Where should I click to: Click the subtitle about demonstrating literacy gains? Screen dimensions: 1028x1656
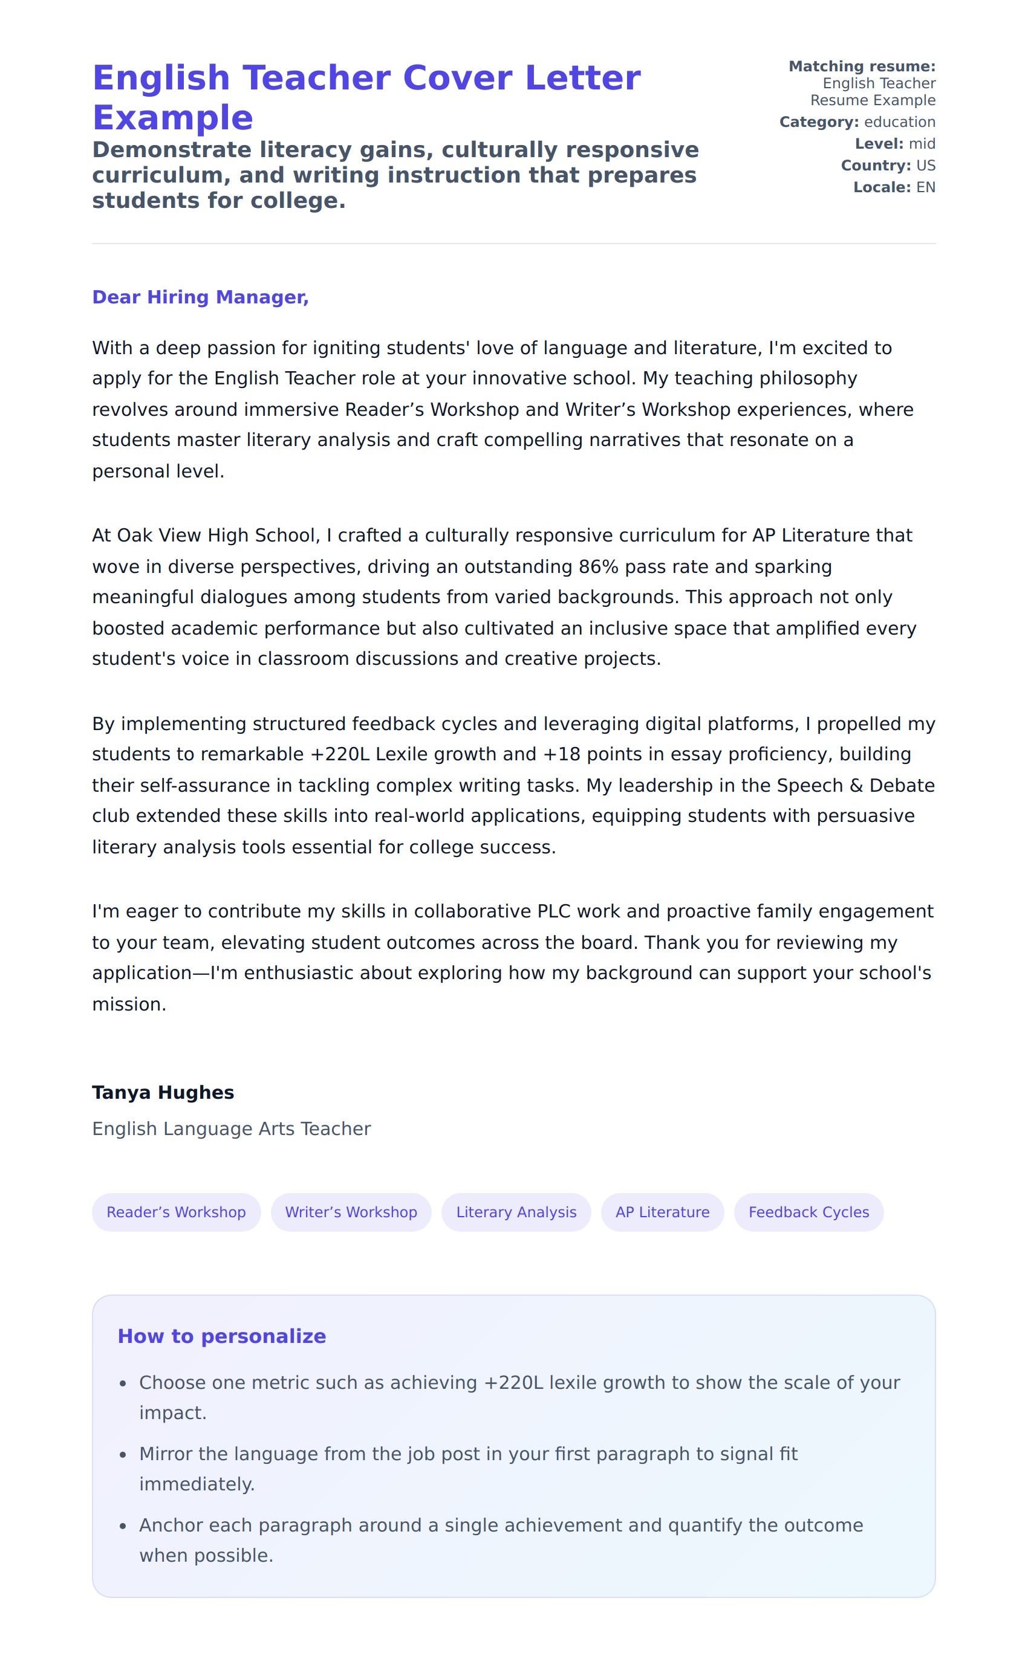(395, 175)
